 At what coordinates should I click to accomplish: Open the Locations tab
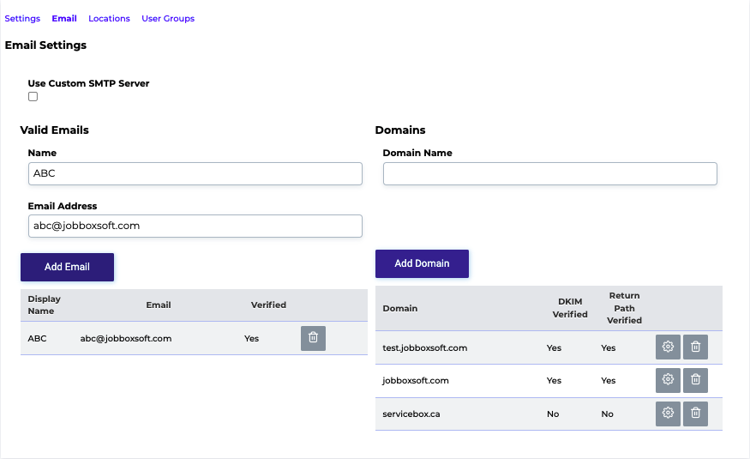click(x=109, y=19)
